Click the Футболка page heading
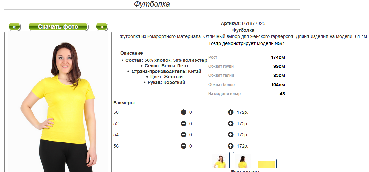The width and height of the screenshot is (369, 172). tap(152, 4)
